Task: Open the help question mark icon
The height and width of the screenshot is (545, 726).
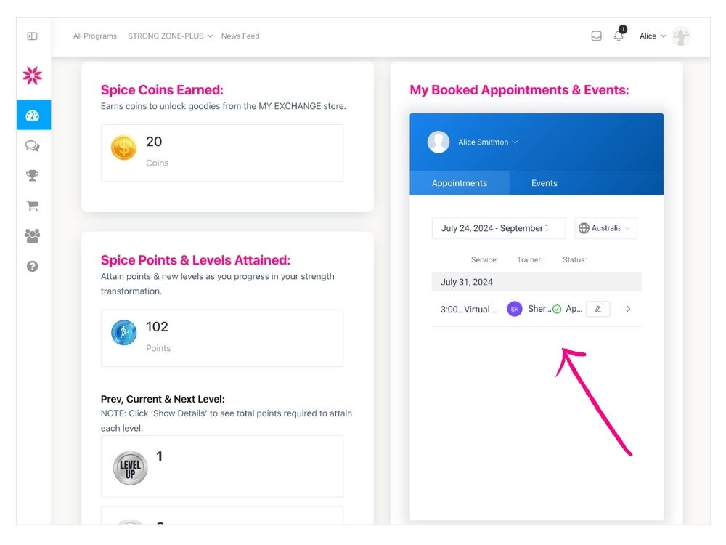Action: [33, 266]
